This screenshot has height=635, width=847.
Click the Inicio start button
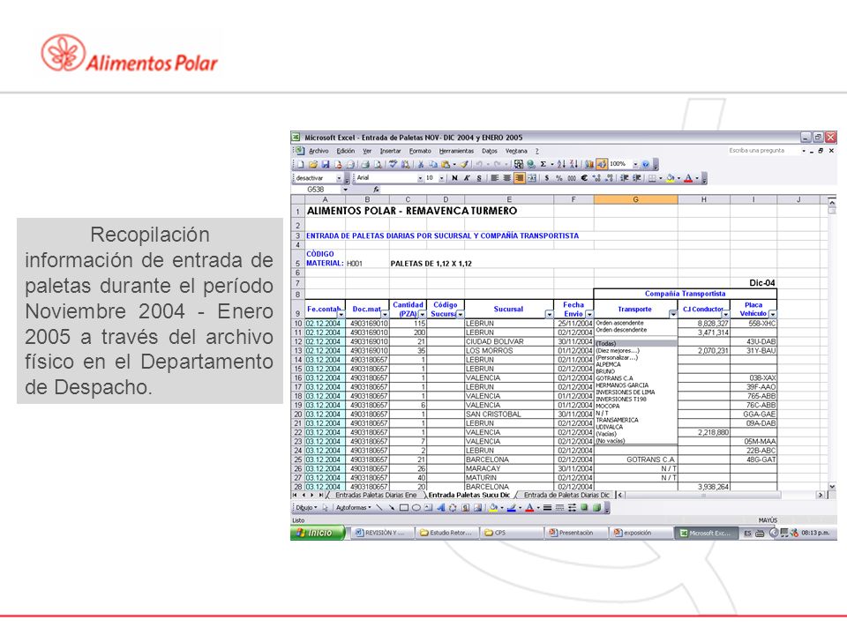click(318, 533)
